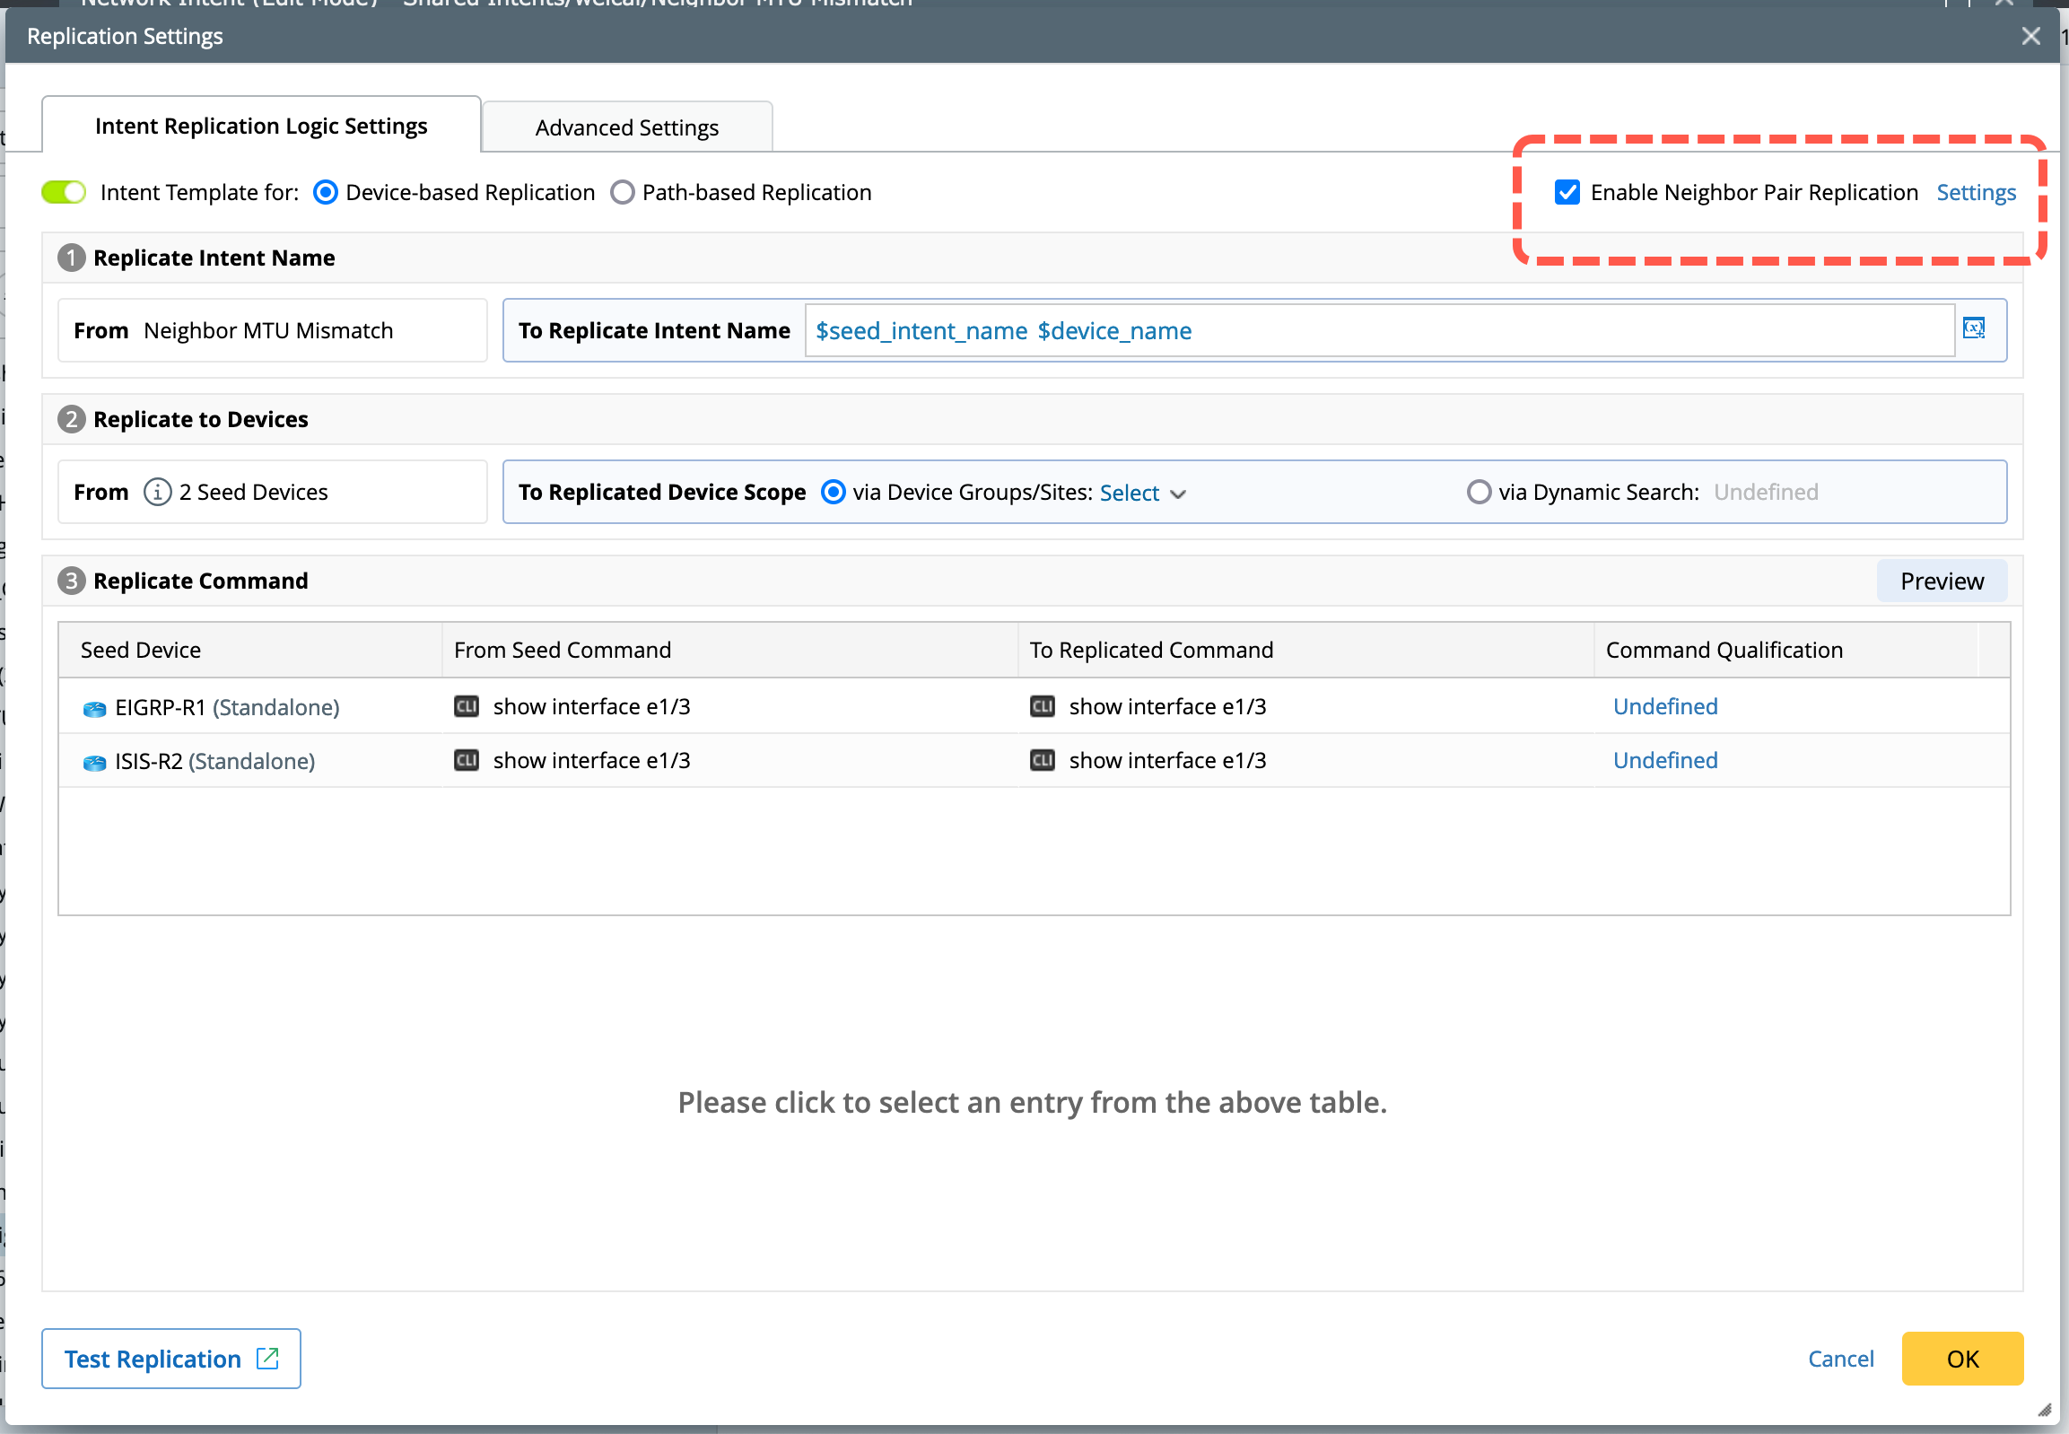Click the EIGRP-R1 router device icon
This screenshot has width=2069, height=1434.
tap(94, 709)
